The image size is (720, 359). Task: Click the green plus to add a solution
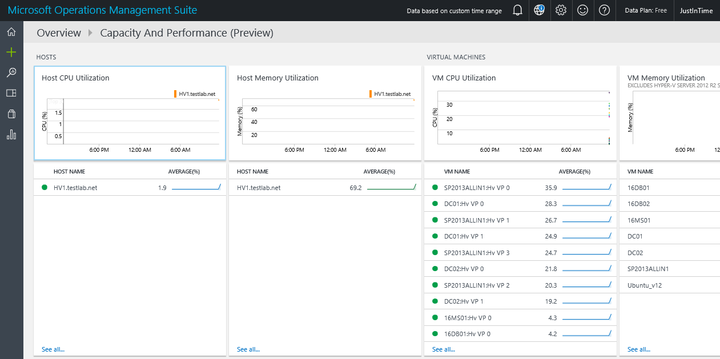pyautogui.click(x=11, y=53)
